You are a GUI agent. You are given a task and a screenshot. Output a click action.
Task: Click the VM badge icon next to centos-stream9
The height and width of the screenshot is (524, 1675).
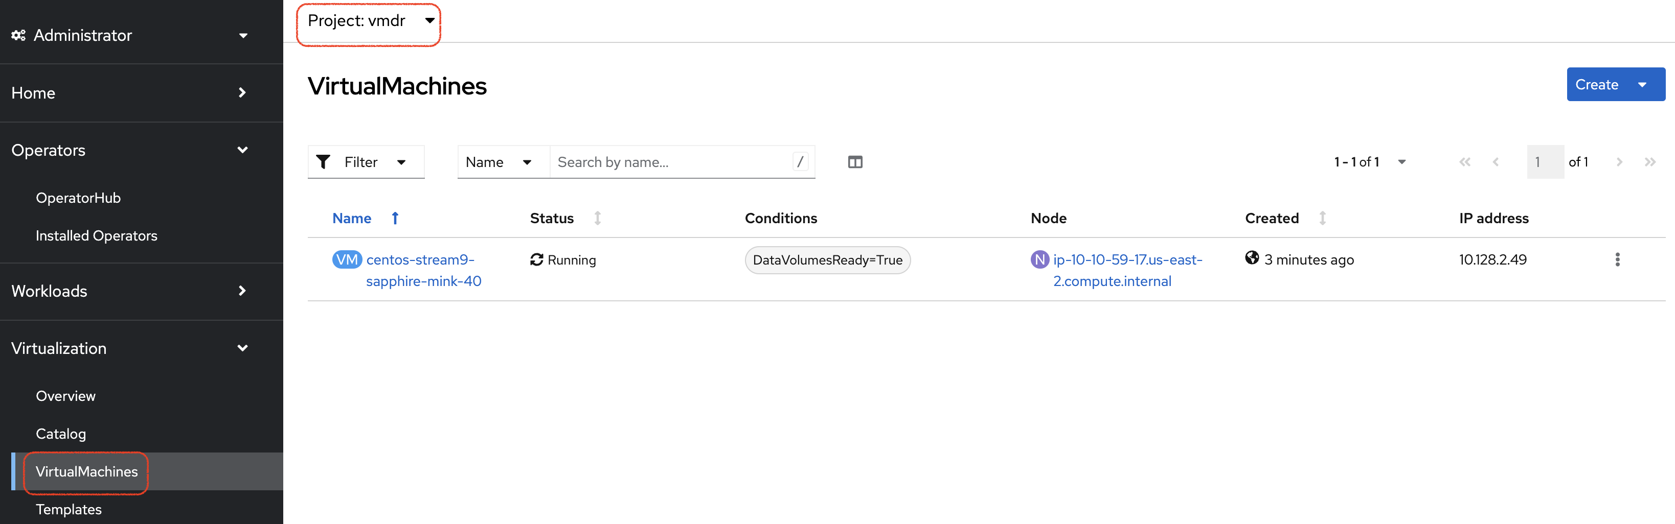coord(347,260)
